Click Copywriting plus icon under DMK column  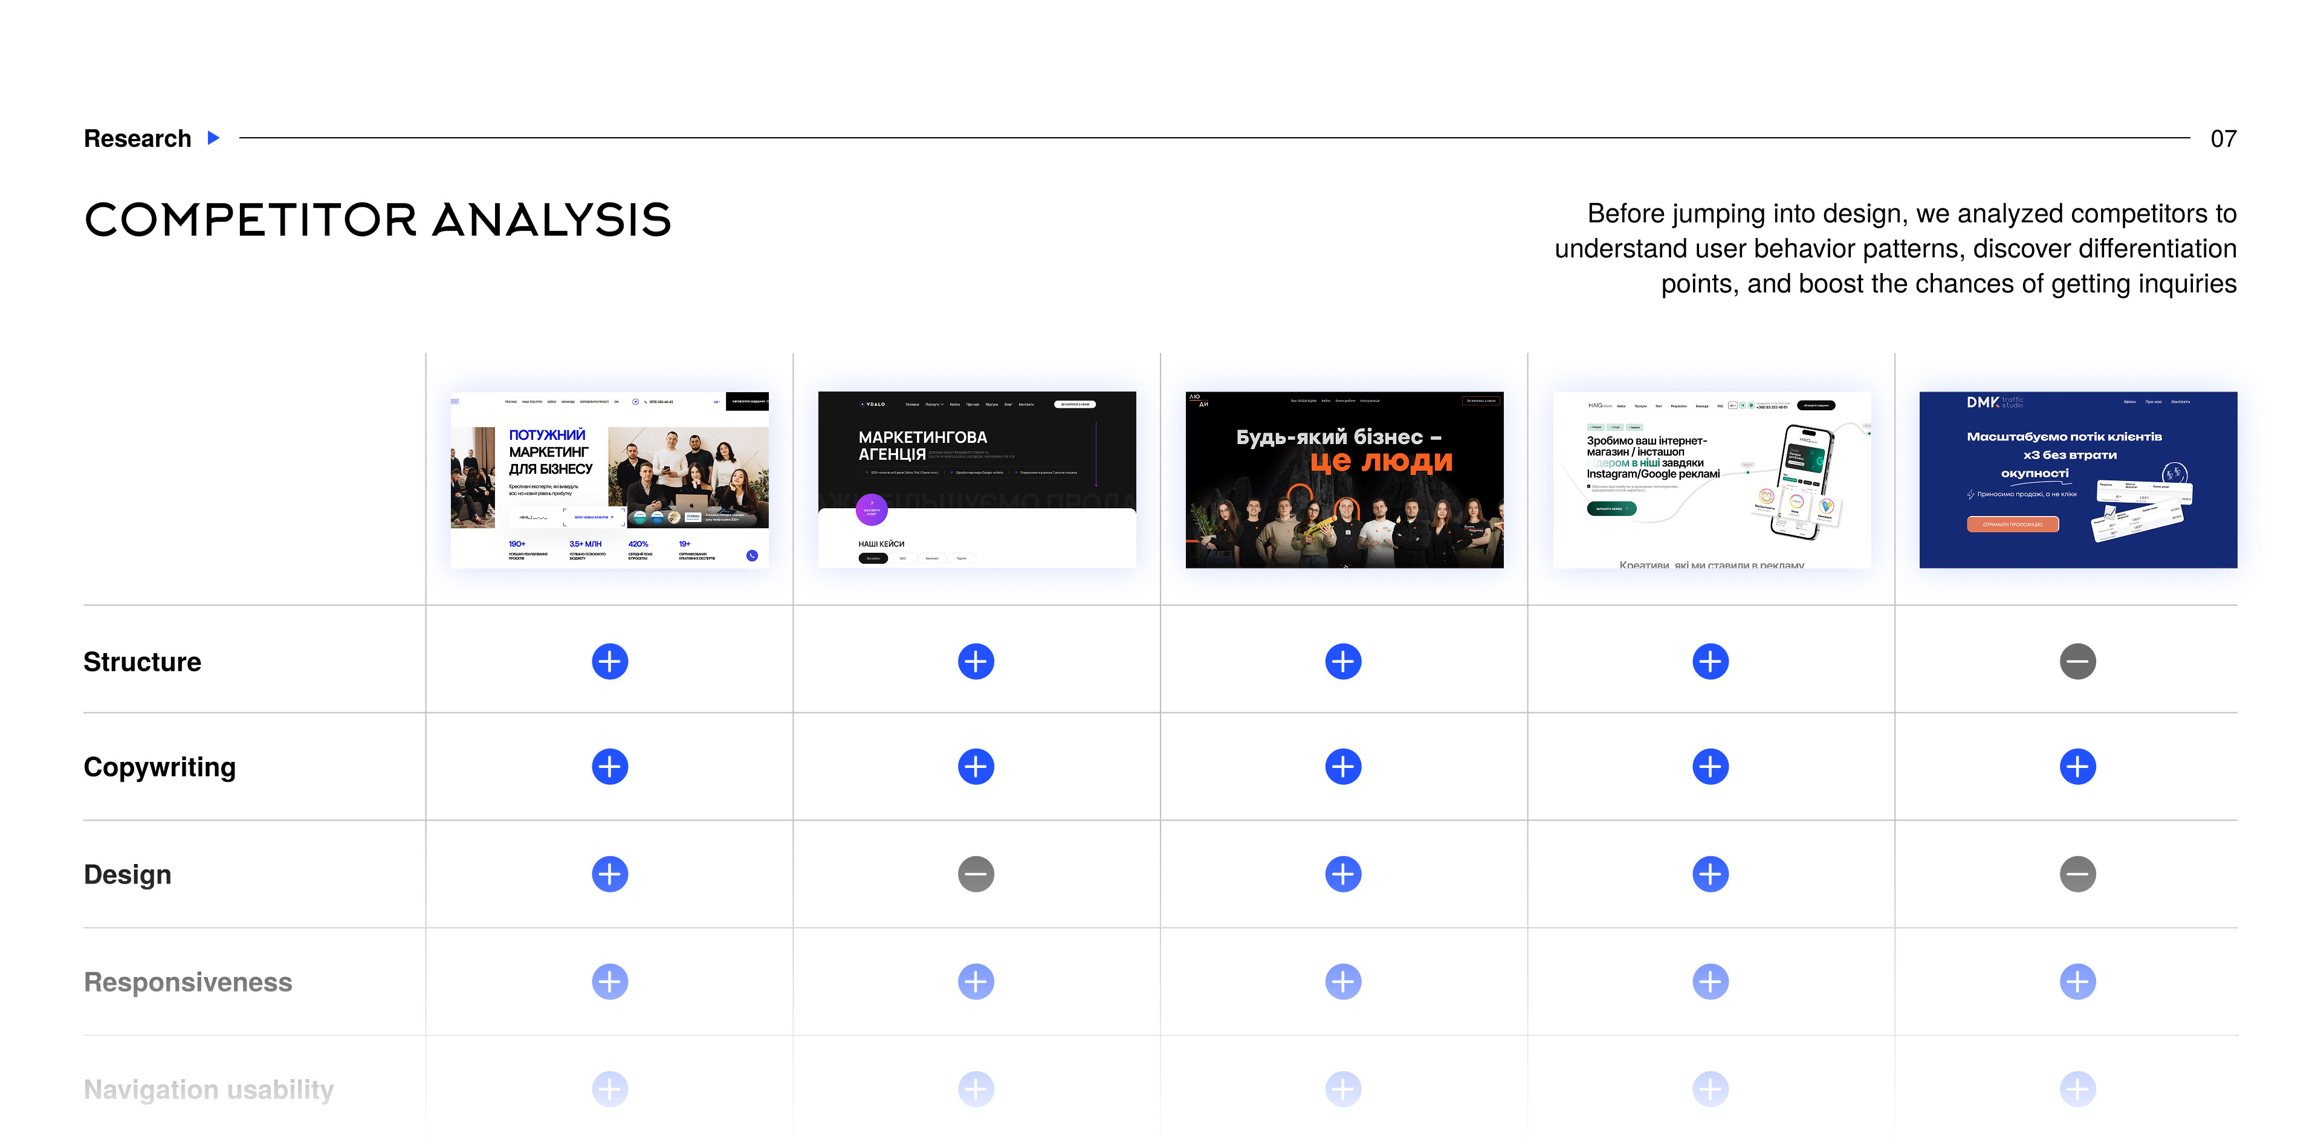click(x=2077, y=767)
